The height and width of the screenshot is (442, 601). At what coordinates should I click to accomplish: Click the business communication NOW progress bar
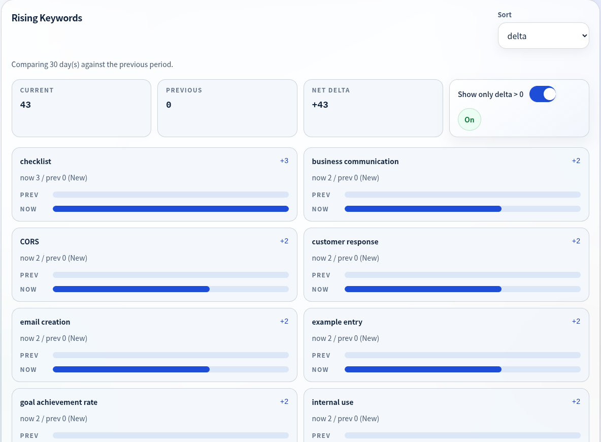(462, 209)
